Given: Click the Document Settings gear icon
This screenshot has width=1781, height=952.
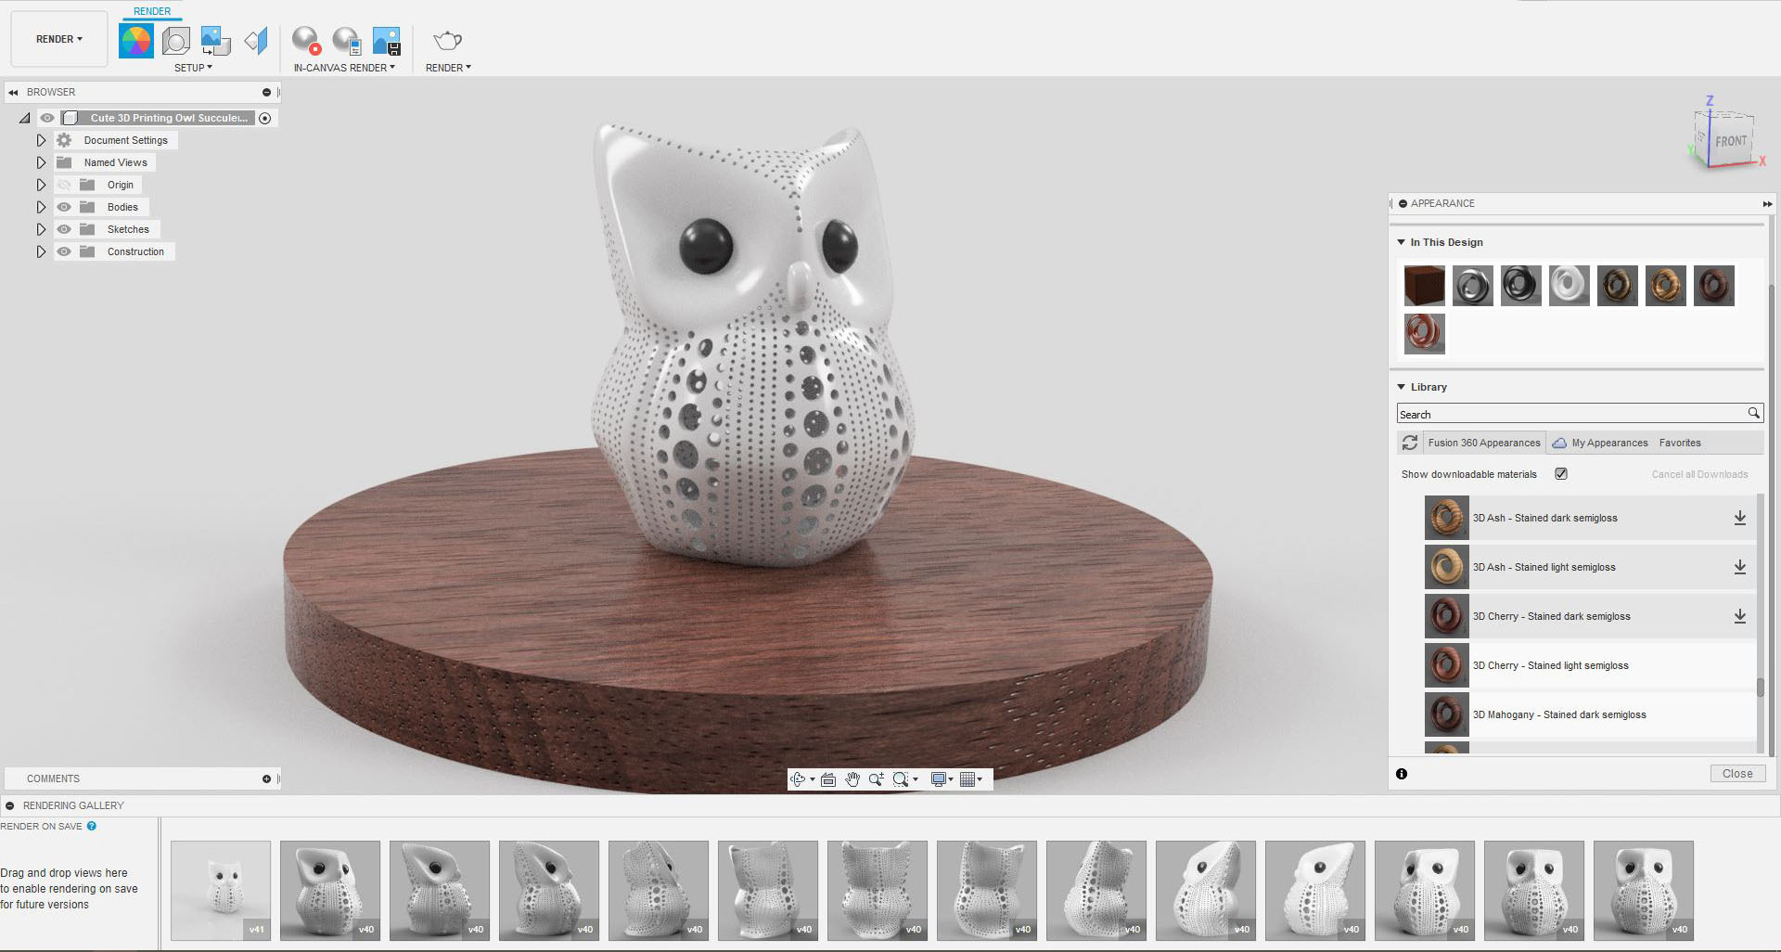Looking at the screenshot, I should pyautogui.click(x=64, y=140).
